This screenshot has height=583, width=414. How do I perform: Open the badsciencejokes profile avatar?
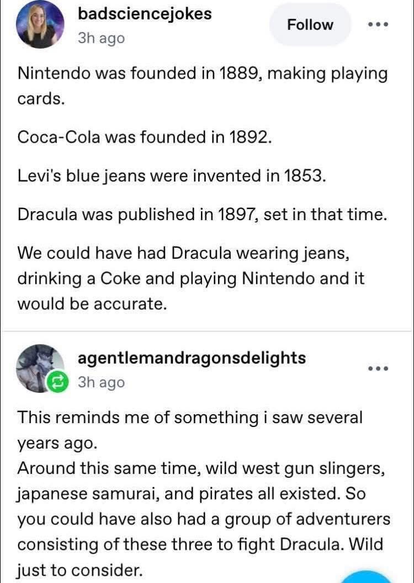40,24
